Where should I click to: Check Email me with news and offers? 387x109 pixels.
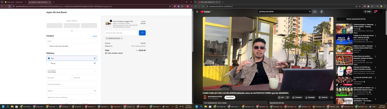[47, 46]
